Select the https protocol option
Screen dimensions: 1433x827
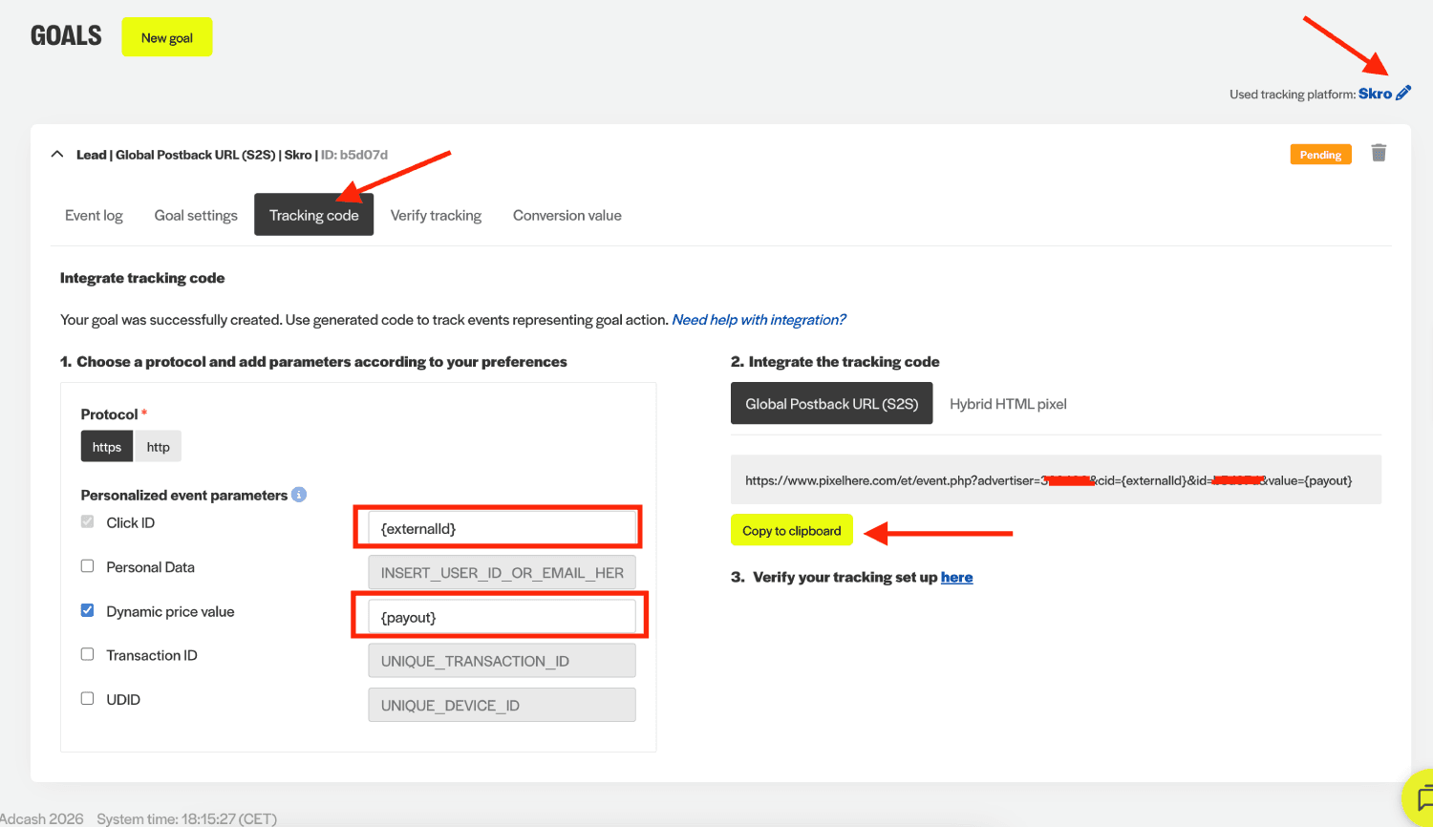pyautogui.click(x=107, y=447)
